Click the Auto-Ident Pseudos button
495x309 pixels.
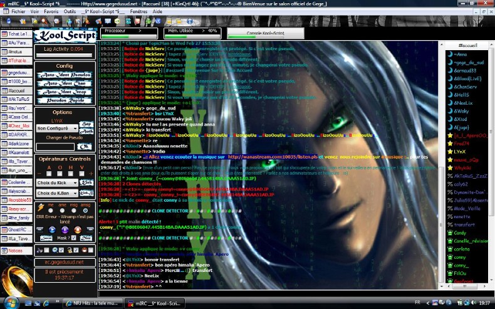point(65,75)
